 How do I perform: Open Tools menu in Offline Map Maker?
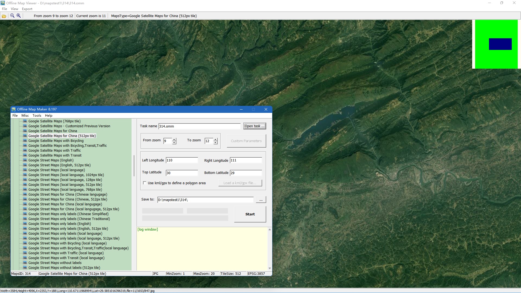coord(37,116)
